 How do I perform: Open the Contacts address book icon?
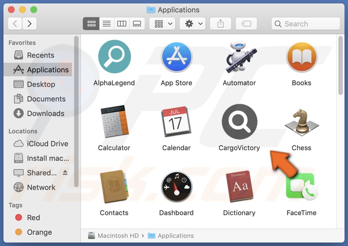click(x=114, y=187)
